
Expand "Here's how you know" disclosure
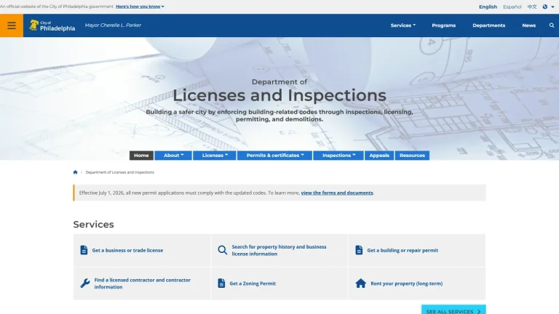click(140, 7)
